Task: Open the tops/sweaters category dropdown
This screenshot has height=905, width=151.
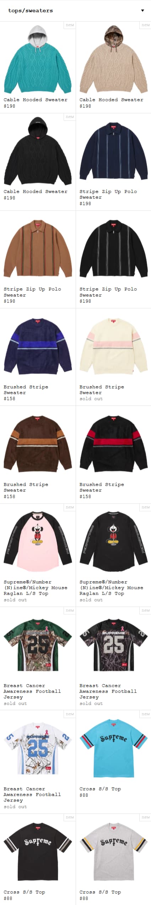Action: [75, 11]
